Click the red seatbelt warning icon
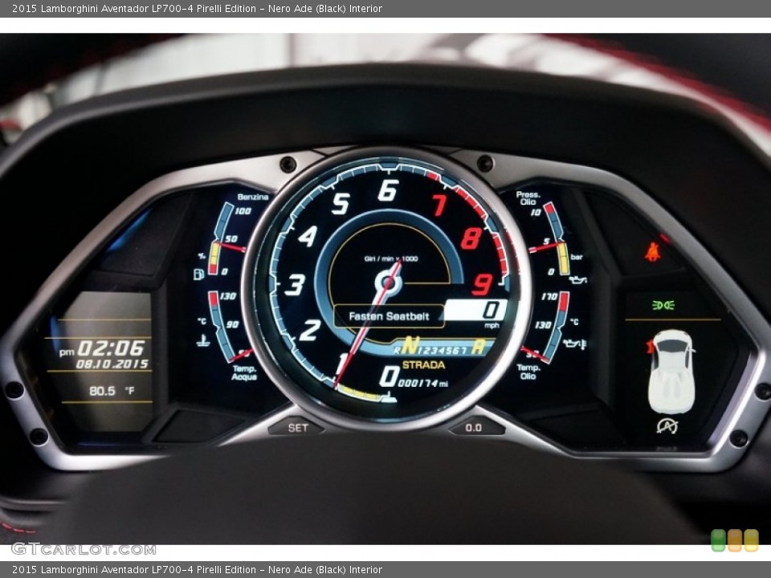771x578 pixels. tap(652, 251)
